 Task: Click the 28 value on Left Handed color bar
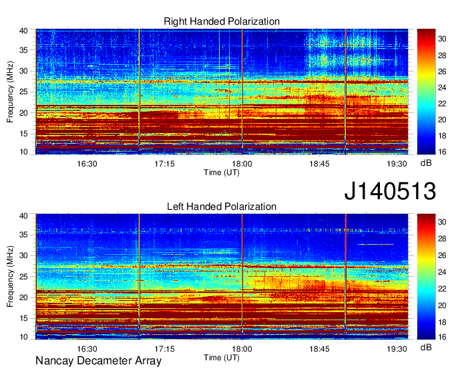tap(442, 239)
